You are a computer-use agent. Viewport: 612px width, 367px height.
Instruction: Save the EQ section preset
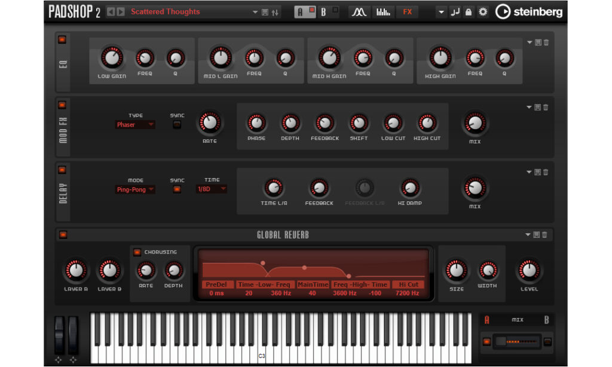tap(538, 42)
